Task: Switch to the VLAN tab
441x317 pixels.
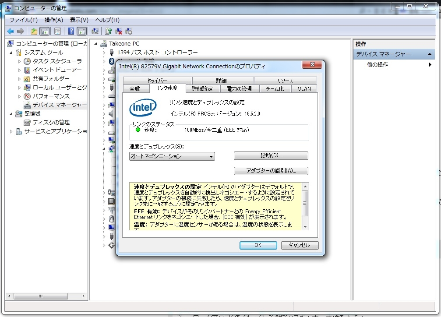Action: click(x=304, y=88)
